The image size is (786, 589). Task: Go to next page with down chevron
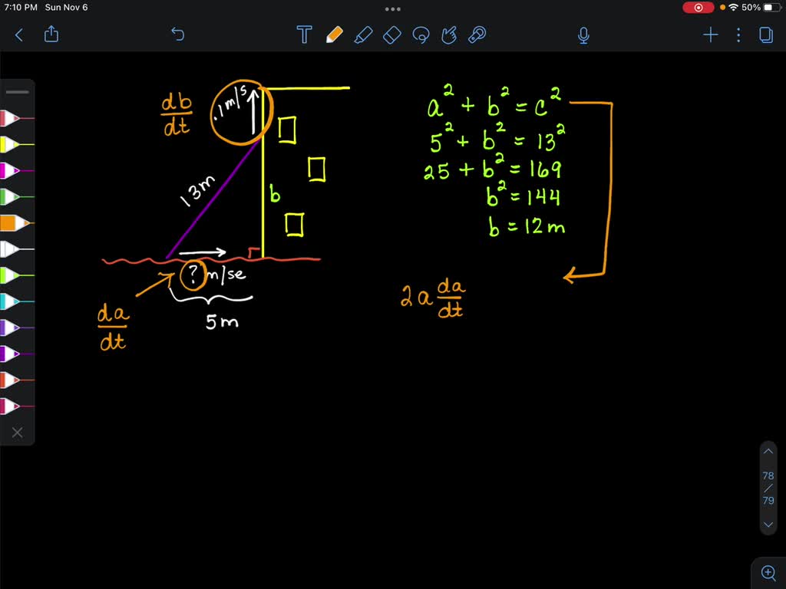(768, 525)
